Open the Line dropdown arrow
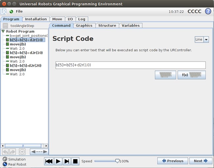 coord(206,40)
